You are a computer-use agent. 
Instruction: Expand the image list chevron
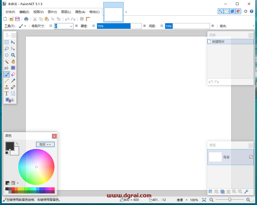(126, 12)
